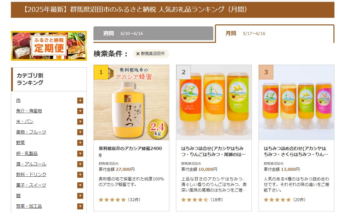The image size is (344, 213).
Task: Click the rank 2 honey assortment image
Action: tap(214, 103)
